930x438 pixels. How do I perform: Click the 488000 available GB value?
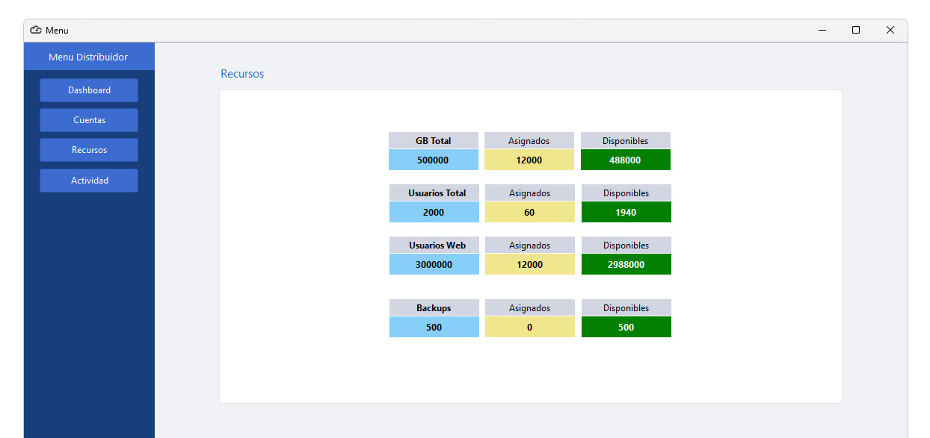click(626, 160)
